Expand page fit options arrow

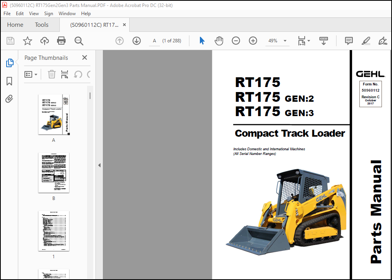[x=309, y=41]
